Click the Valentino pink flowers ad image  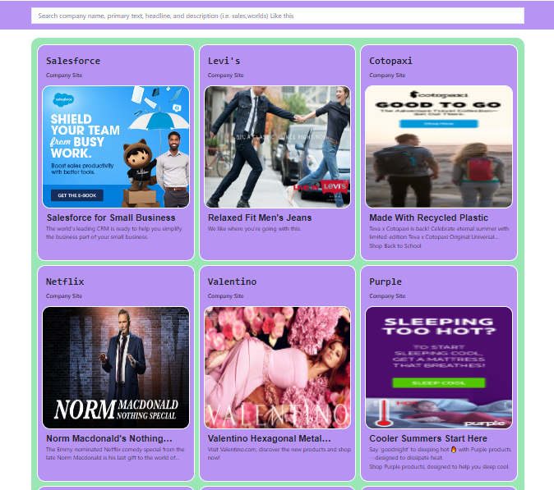277,368
